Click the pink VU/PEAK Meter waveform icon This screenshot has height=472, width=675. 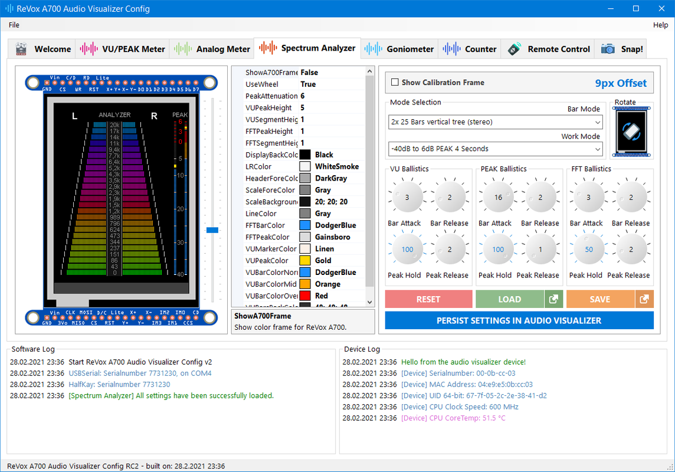89,49
